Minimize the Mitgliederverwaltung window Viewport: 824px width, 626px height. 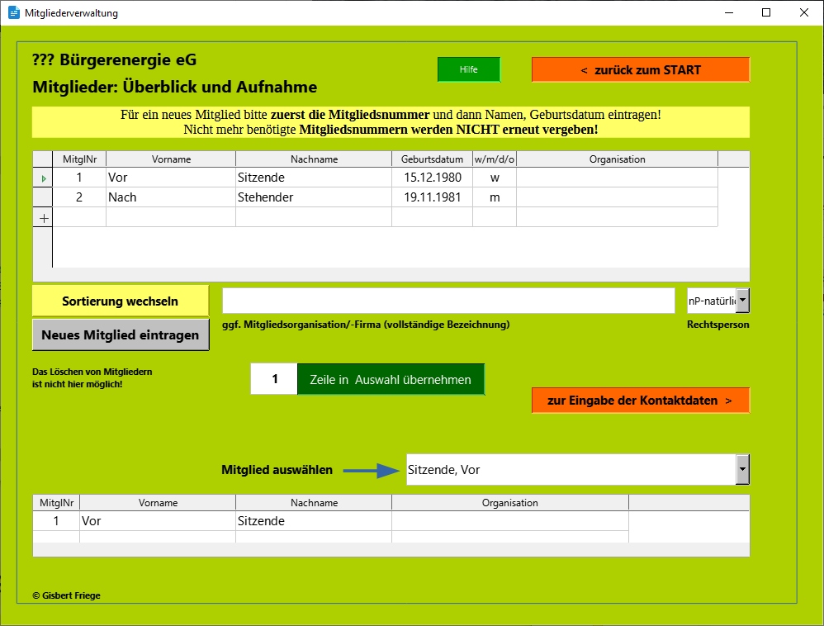[x=729, y=12]
